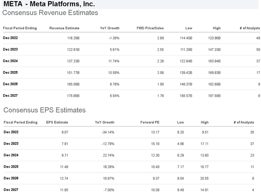The height and width of the screenshot is (193, 261).
Task: Sort by the Revenue Estimate column header
Action: pyautogui.click(x=64, y=28)
